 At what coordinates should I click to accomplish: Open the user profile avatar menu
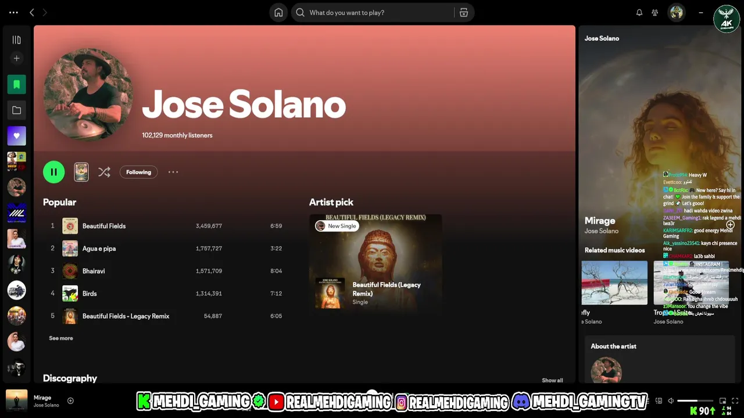(676, 13)
